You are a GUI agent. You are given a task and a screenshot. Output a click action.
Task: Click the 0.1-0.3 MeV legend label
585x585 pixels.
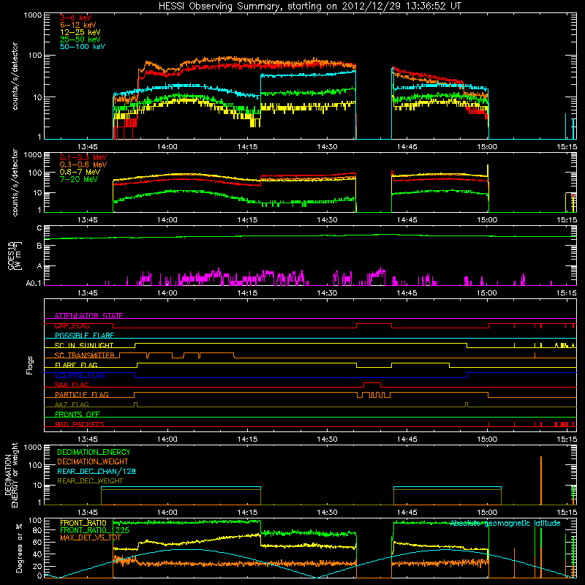(x=83, y=157)
